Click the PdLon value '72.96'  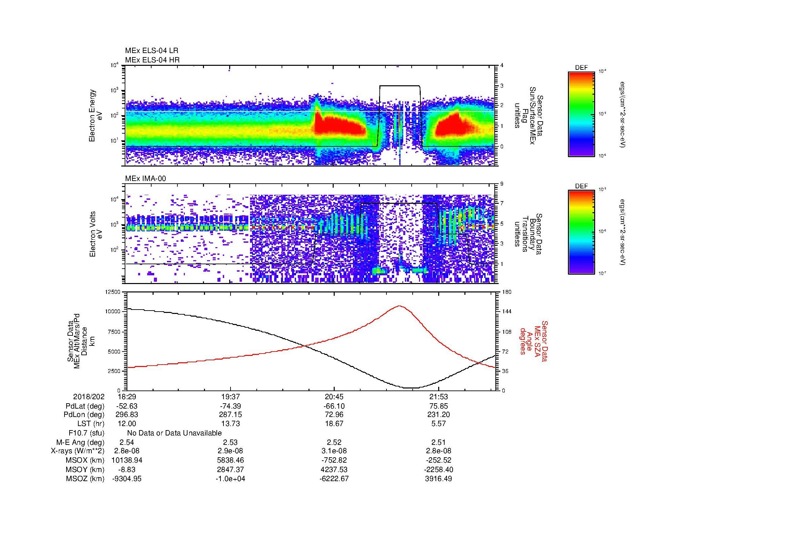point(334,415)
